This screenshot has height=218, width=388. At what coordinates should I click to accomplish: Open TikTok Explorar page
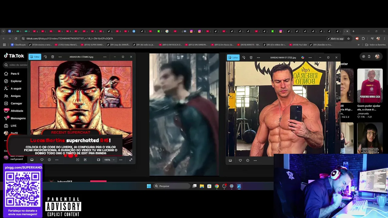[13, 81]
